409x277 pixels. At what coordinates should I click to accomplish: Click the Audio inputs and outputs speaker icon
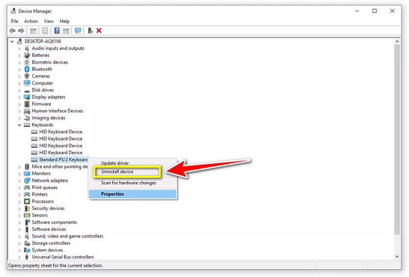point(27,48)
